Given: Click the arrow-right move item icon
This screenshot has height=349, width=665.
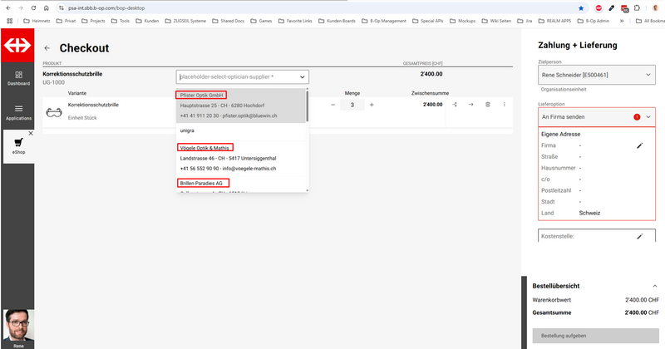Looking at the screenshot, I should [x=470, y=105].
